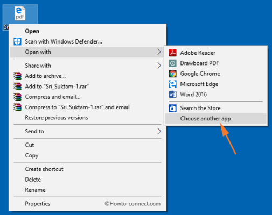
Task: Select Choose another app
Action: click(x=215, y=119)
